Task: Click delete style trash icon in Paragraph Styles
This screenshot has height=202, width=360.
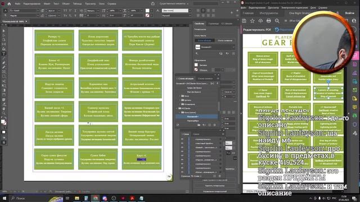Action: point(214,125)
